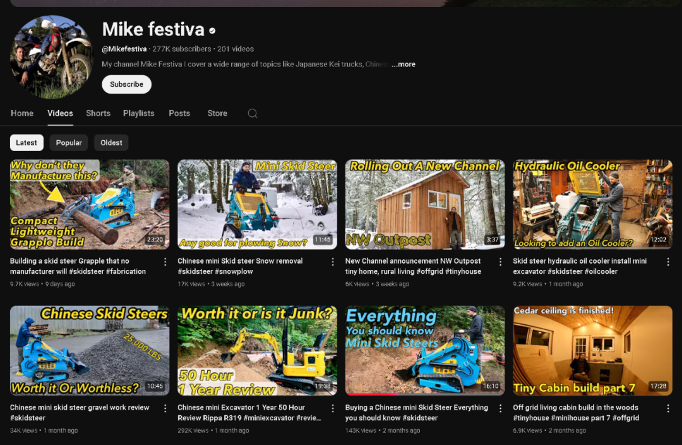Click the Mike festiva channel avatar picture

click(52, 57)
